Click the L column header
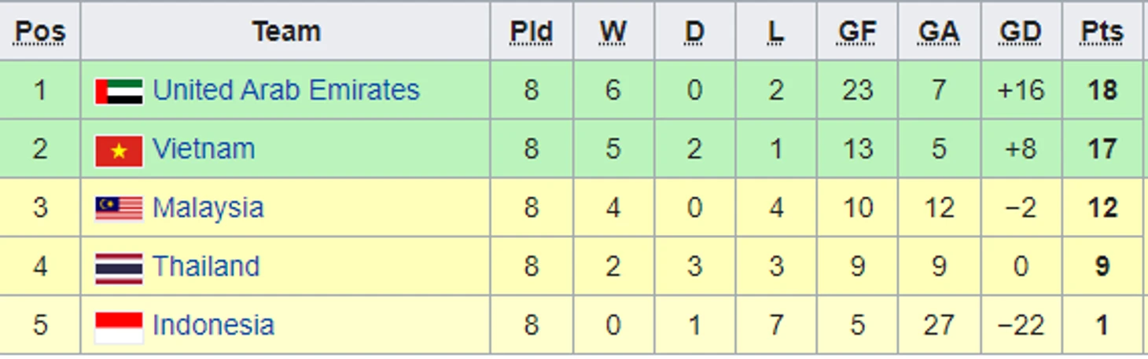This screenshot has height=359, width=1148. (776, 31)
